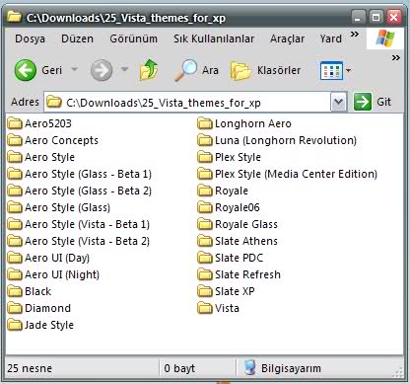410x384 pixels.
Task: Click the 0 bayt status text
Action: pyautogui.click(x=179, y=368)
